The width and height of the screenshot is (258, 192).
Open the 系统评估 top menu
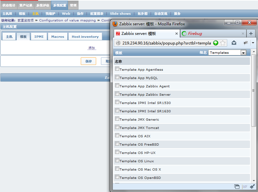(x=43, y=5)
